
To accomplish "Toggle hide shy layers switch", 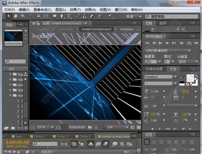I will tap(91, 144).
